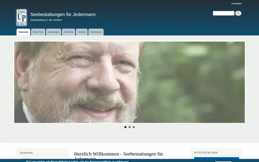Click the Freier Redner UP logo
Viewport: 259px width, 162px height.
pos(22,18)
